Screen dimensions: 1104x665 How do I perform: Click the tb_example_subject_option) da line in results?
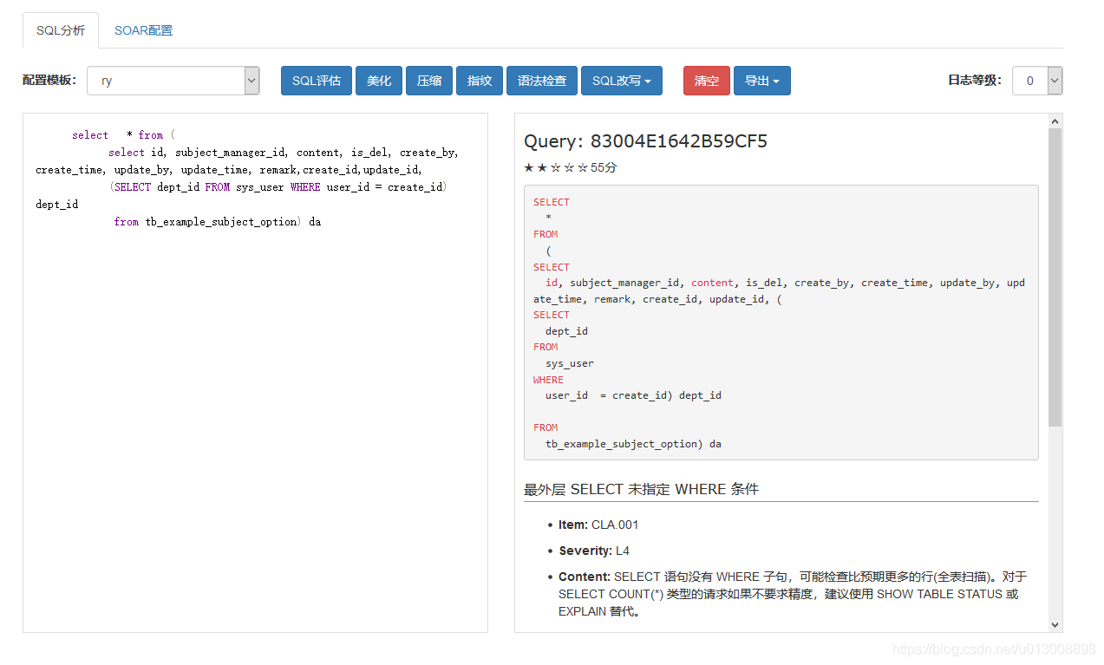pyautogui.click(x=633, y=444)
